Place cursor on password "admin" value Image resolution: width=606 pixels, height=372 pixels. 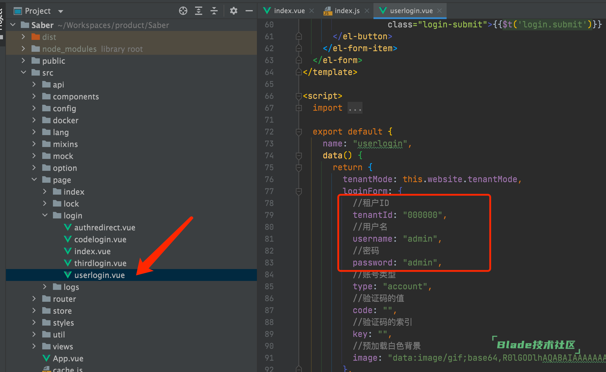[x=420, y=262]
